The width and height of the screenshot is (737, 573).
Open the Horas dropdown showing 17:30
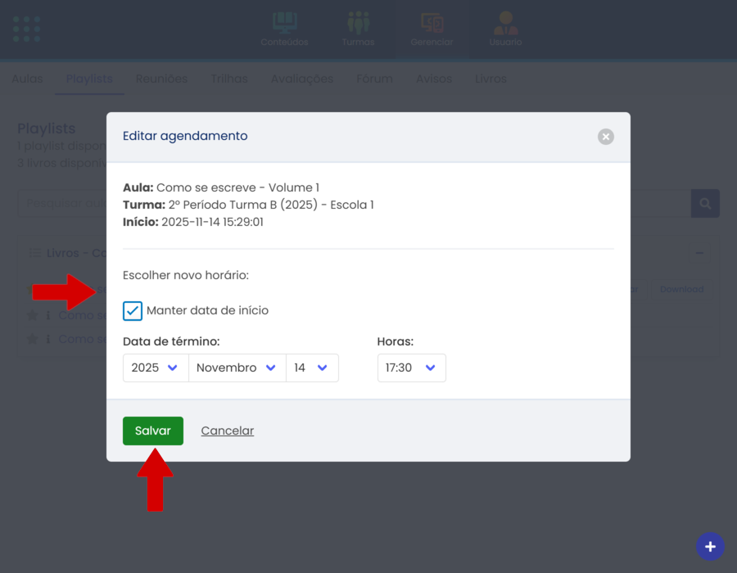411,368
